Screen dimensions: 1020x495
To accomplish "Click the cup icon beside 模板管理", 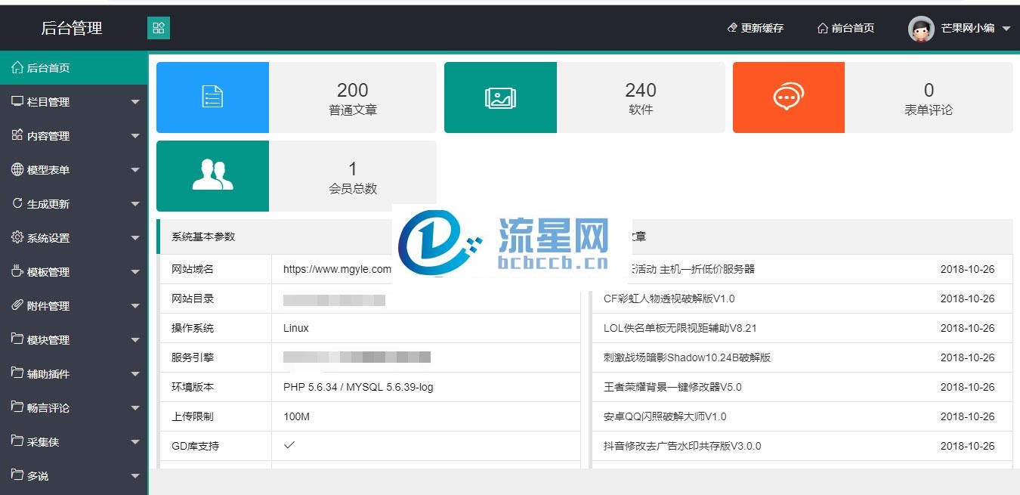I will click(x=17, y=271).
